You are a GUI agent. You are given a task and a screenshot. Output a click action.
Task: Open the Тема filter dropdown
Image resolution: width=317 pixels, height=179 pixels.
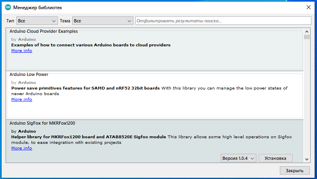[103, 20]
